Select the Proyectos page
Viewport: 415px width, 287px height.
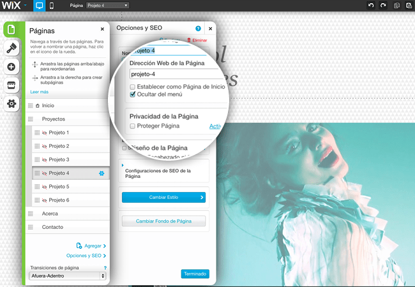[x=68, y=119]
